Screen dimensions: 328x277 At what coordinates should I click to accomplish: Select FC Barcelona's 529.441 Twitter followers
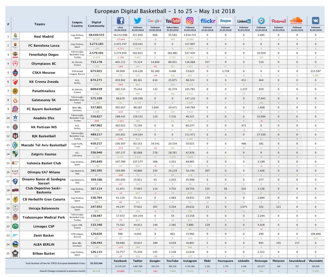138,44
